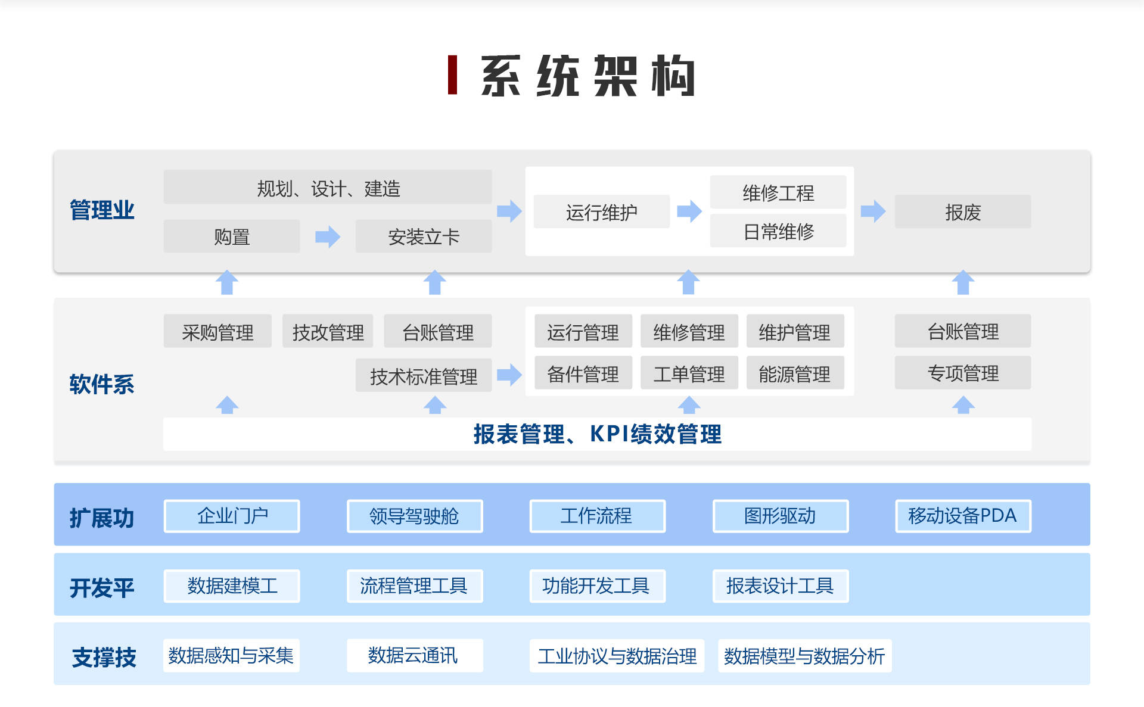
Task: Select the 运行管理 box
Action: point(583,331)
